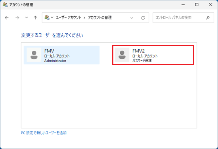Click the FMV2 account avatar picture

point(122,55)
